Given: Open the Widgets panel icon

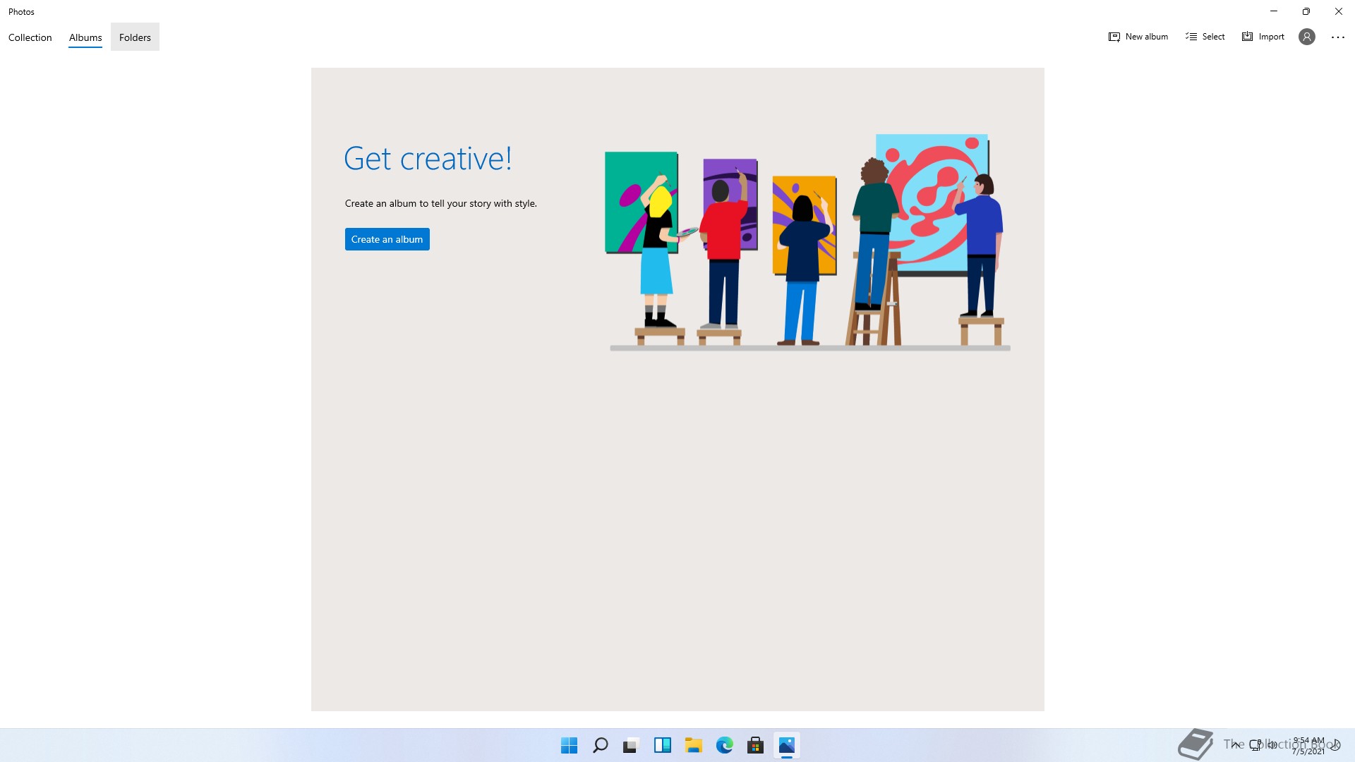Looking at the screenshot, I should (662, 745).
